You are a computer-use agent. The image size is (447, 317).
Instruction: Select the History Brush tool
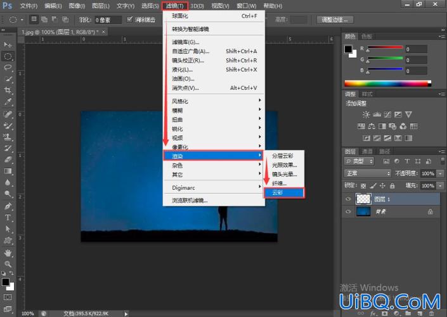pos(8,148)
